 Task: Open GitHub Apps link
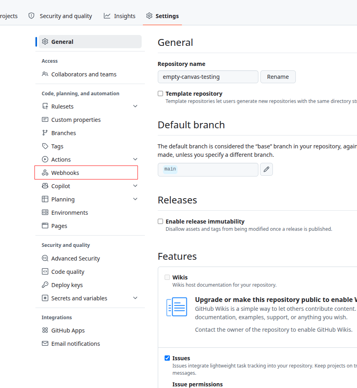tap(90, 331)
